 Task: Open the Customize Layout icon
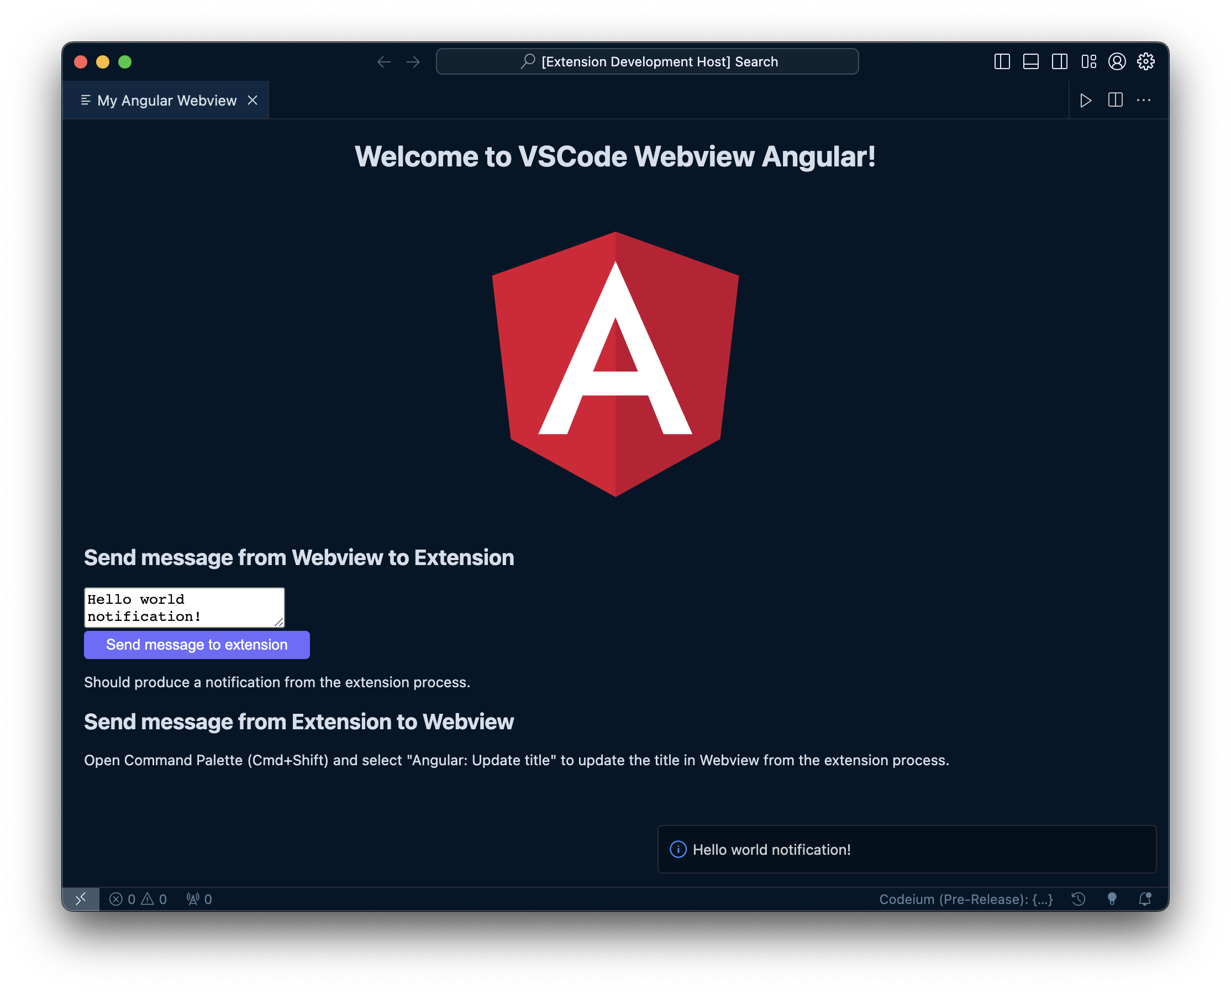pyautogui.click(x=1088, y=62)
